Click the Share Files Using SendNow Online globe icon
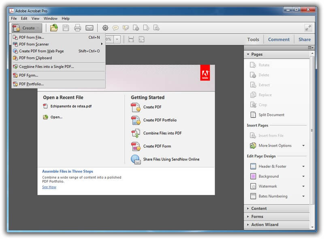 (136, 159)
